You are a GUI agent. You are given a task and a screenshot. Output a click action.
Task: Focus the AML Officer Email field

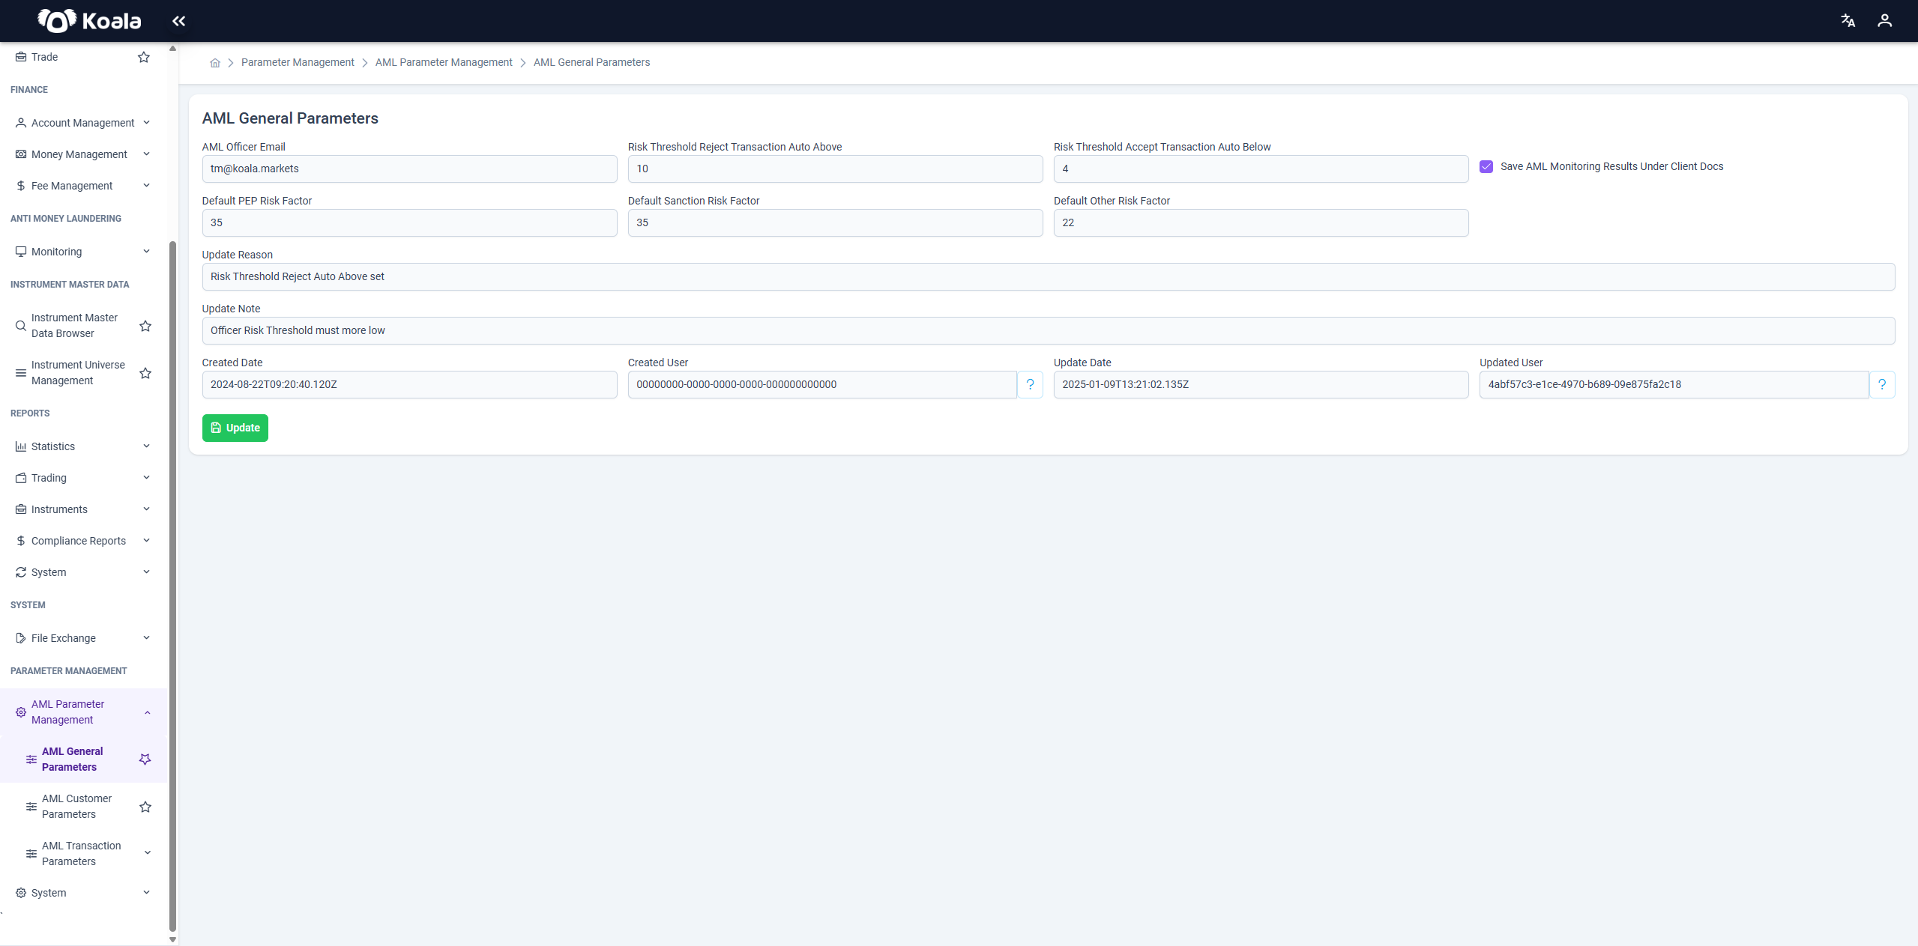point(409,169)
